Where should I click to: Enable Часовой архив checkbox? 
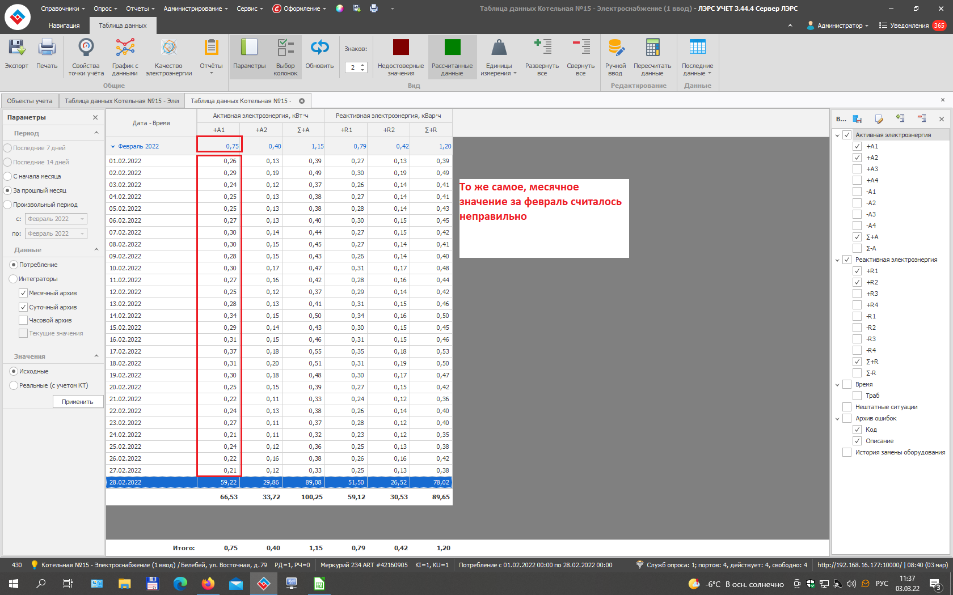click(x=23, y=320)
